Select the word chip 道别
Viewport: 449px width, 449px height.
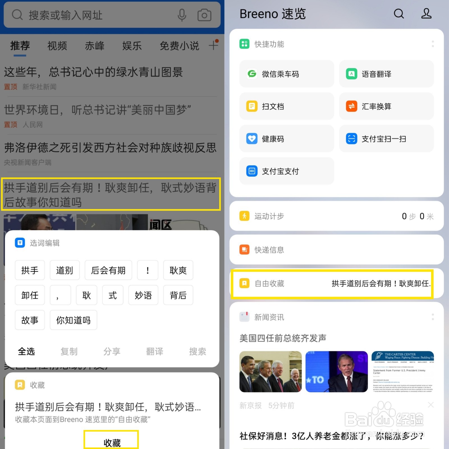[65, 270]
